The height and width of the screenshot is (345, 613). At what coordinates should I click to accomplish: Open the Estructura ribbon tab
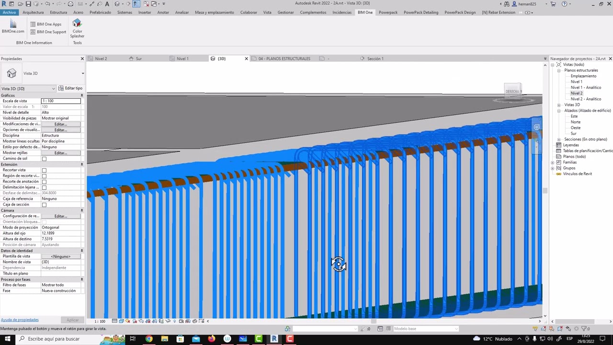coord(58,12)
